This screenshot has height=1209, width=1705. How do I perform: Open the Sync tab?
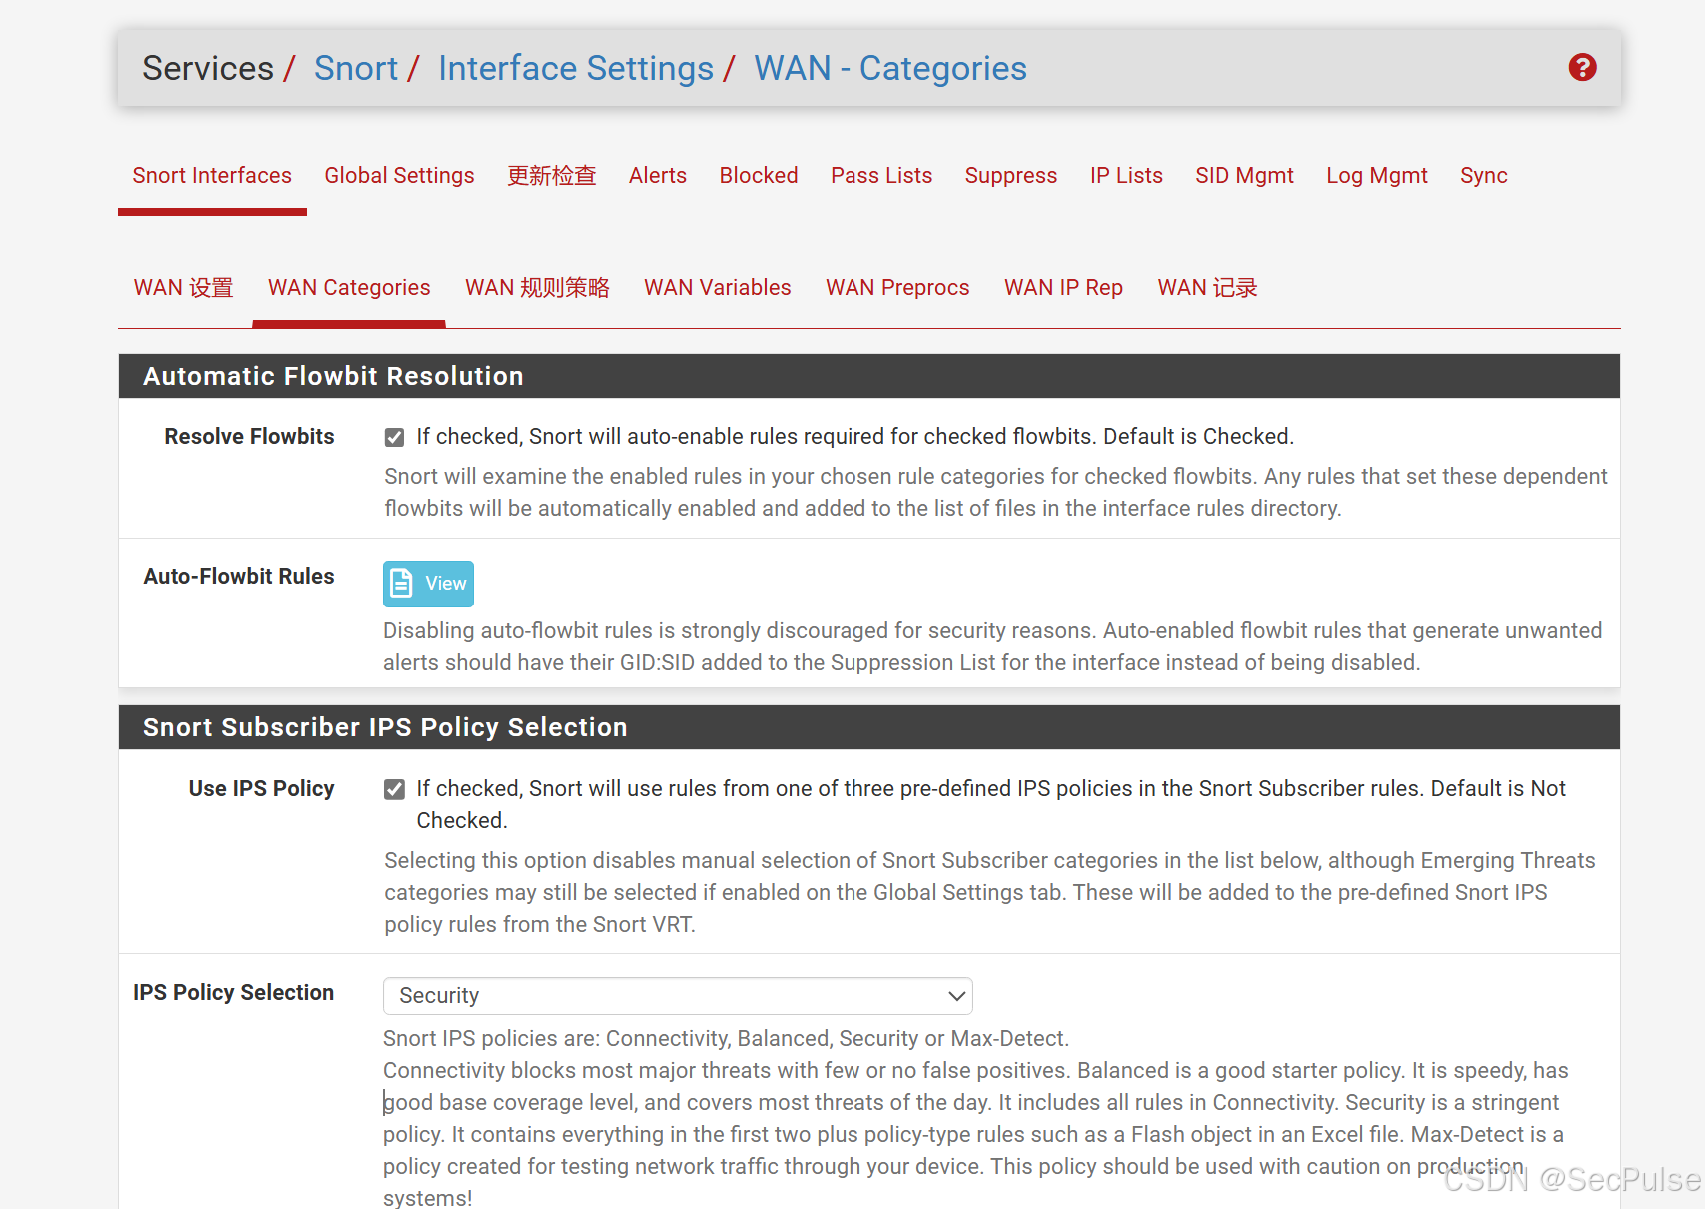pos(1484,176)
